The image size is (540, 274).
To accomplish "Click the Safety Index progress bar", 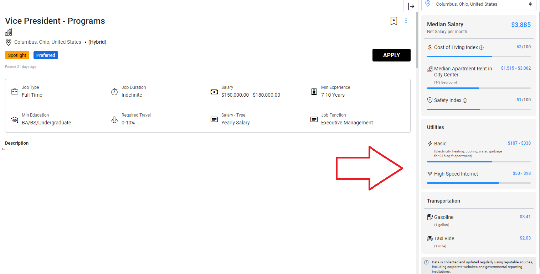I will point(478,109).
